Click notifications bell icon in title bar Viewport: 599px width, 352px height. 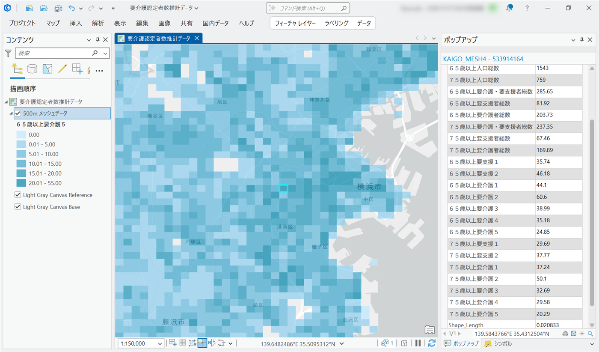(509, 8)
